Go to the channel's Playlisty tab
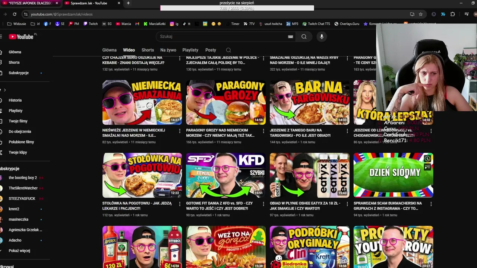Viewport: 477px width, 268px height. (x=190, y=50)
